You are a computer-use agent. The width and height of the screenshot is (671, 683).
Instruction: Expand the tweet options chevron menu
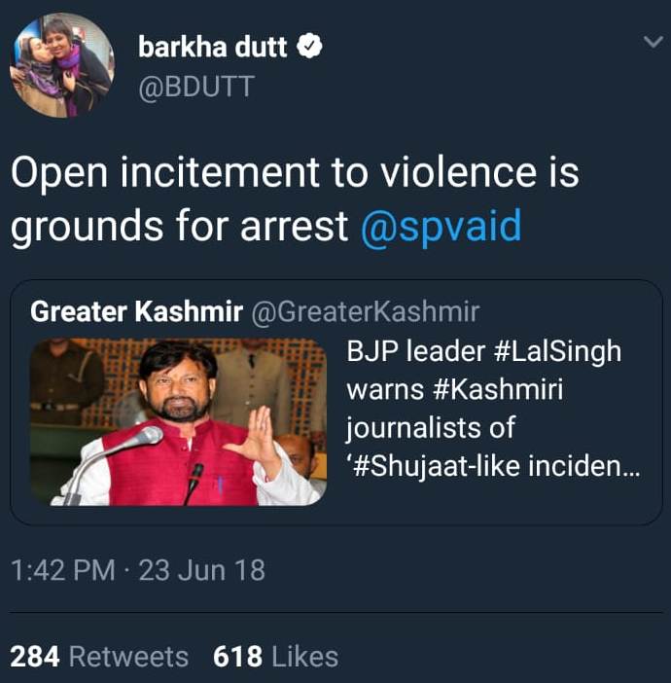(653, 42)
